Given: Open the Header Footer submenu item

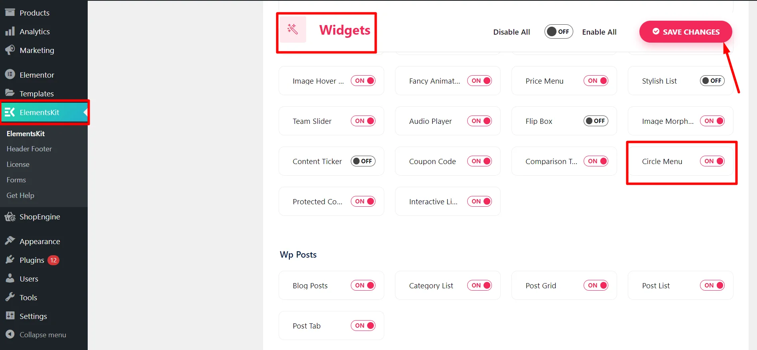Looking at the screenshot, I should point(29,149).
